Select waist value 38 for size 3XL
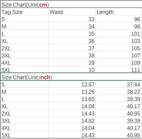This screenshot has height=139, width=142. [x=72, y=55]
